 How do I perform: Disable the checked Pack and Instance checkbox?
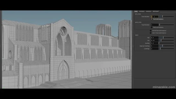152,19
